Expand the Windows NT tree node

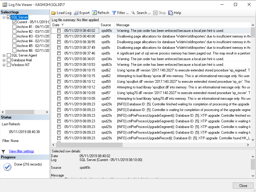(4, 65)
